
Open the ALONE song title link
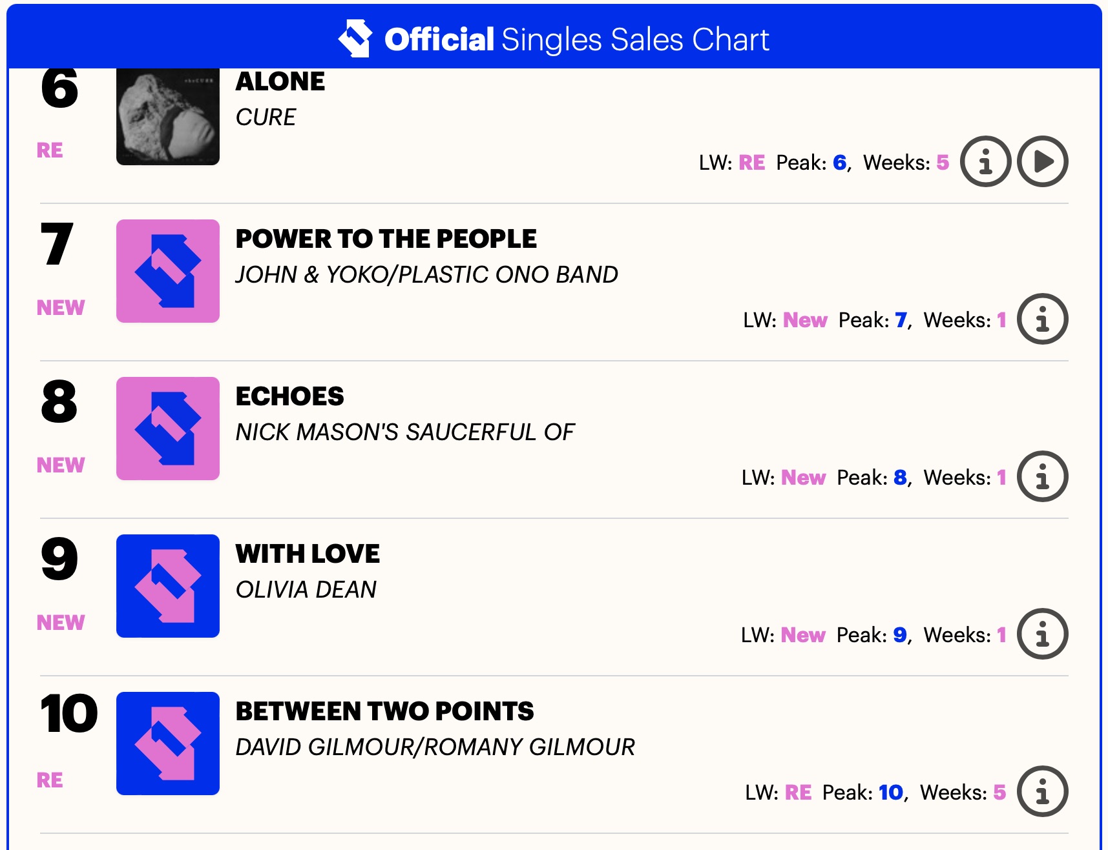tap(280, 82)
